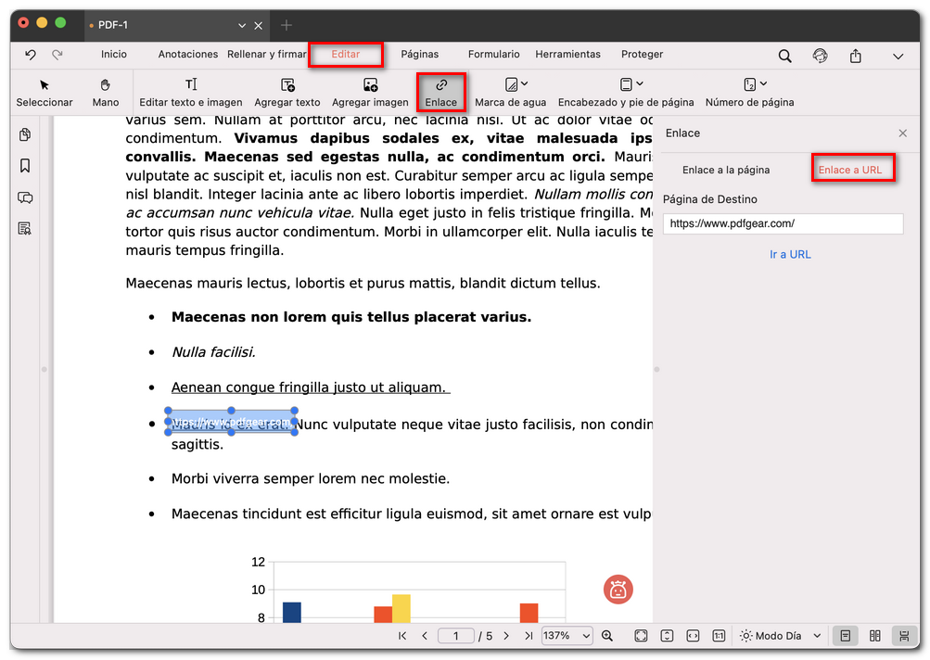930x660 pixels.
Task: Expand the Modo Día theme dropdown
Action: click(x=816, y=636)
